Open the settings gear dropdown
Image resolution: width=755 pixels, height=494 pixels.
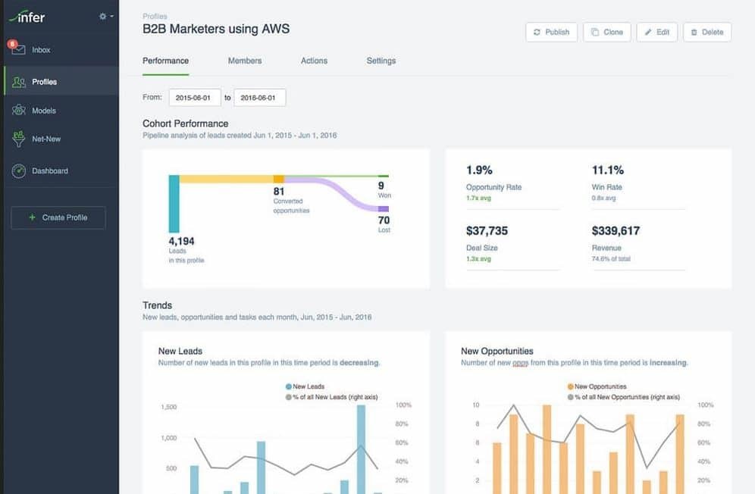coord(105,16)
